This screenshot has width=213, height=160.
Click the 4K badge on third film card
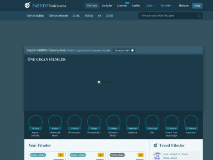[x=141, y=155]
